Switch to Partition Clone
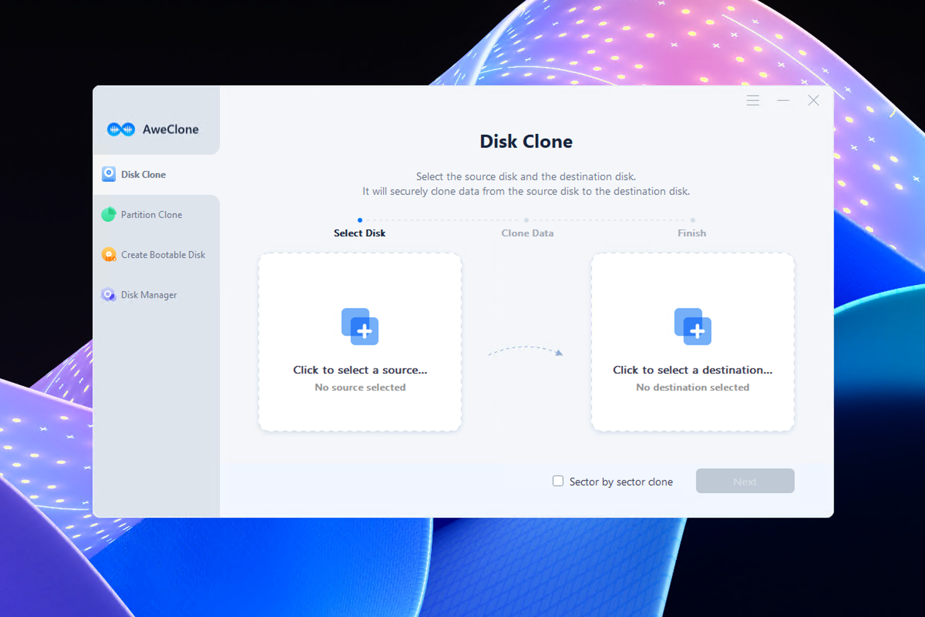Image resolution: width=925 pixels, height=617 pixels. [157, 215]
